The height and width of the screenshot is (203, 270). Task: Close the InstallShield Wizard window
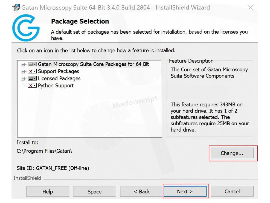(x=251, y=8)
